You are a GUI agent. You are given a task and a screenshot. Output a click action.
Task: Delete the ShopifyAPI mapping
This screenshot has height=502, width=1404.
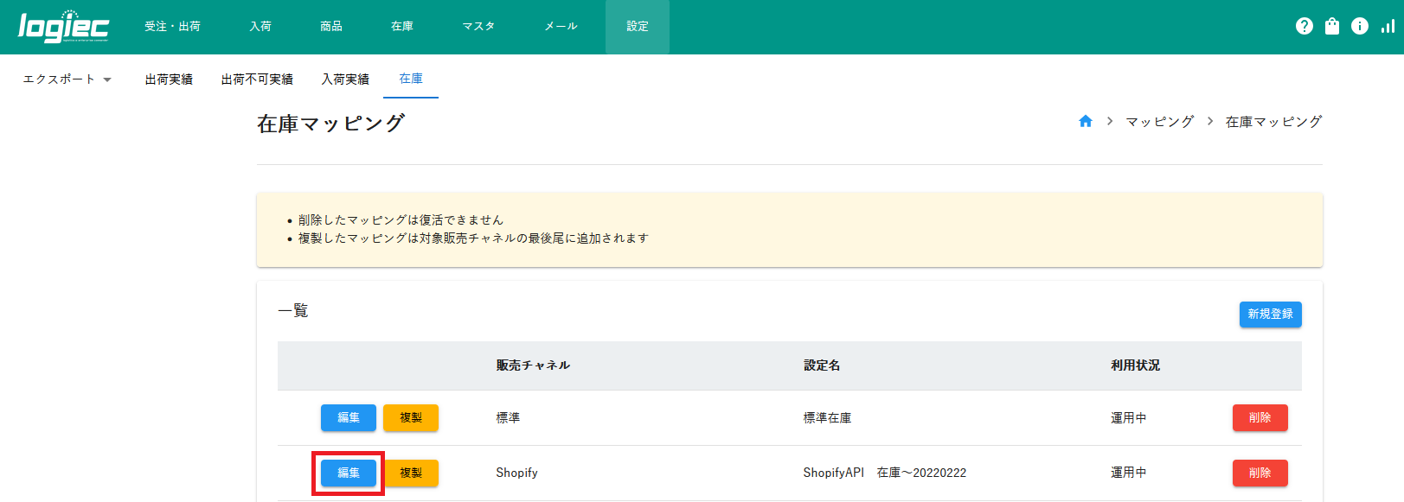pos(1259,473)
